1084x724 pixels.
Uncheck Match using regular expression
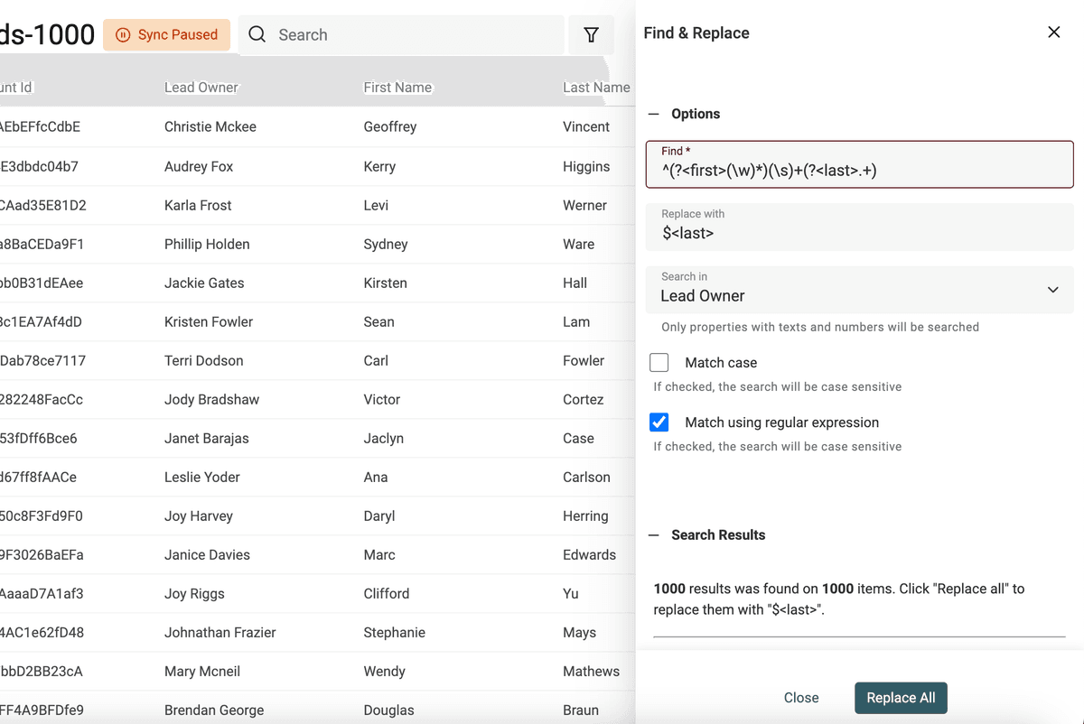point(659,422)
